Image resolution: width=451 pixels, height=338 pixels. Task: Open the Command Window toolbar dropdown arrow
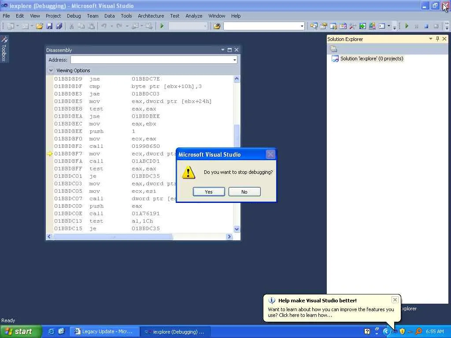pos(389,26)
